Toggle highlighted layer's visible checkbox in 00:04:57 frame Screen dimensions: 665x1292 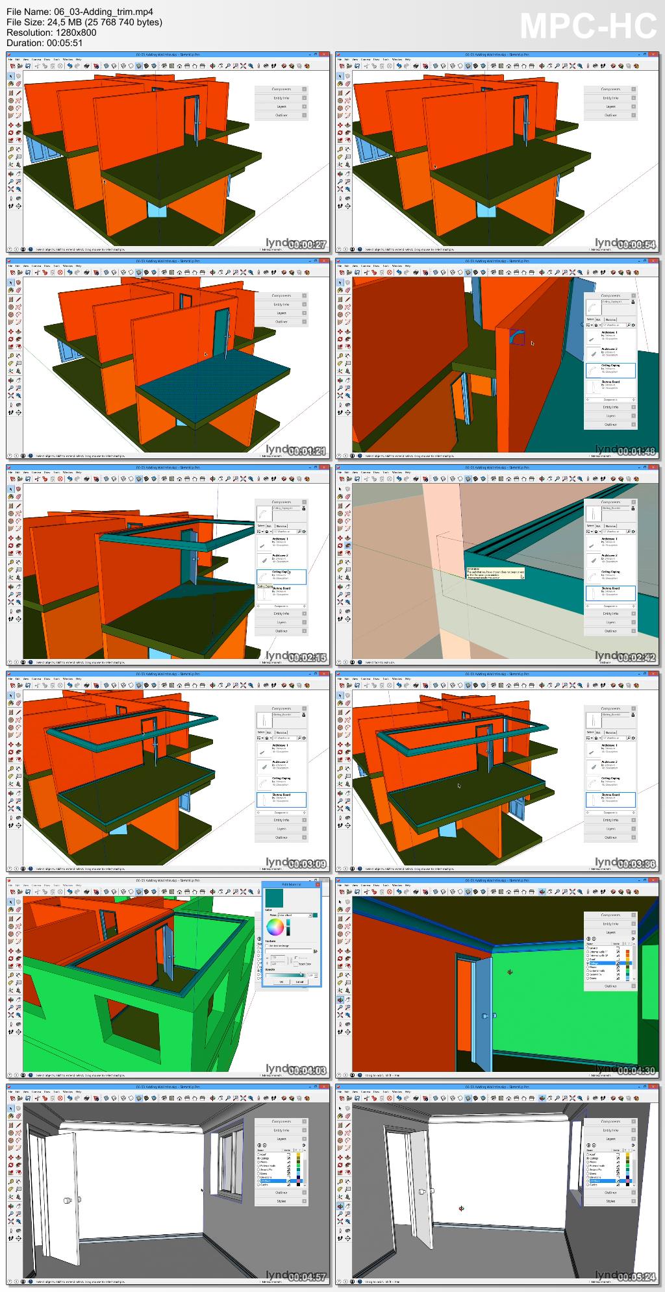click(x=288, y=1181)
